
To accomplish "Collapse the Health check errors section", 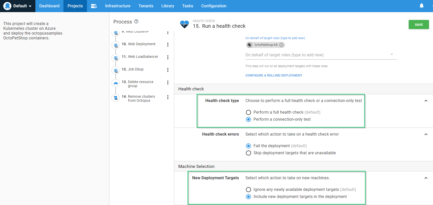I will 426,134.
